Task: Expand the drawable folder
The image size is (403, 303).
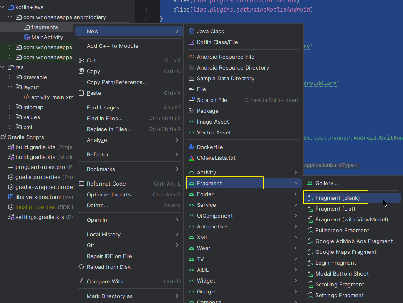Action: (x=10, y=77)
